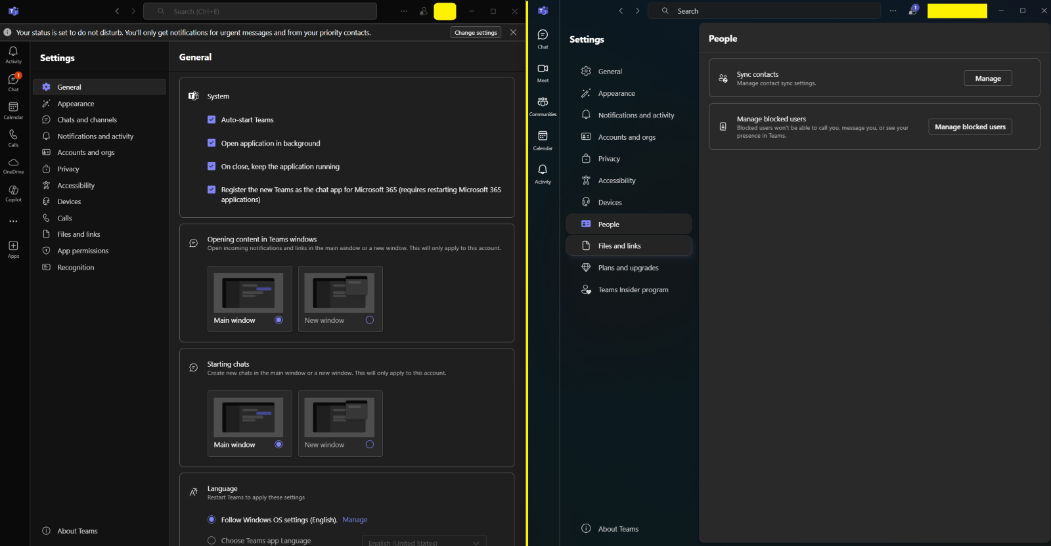Click account switcher icon in left title bar

423,11
